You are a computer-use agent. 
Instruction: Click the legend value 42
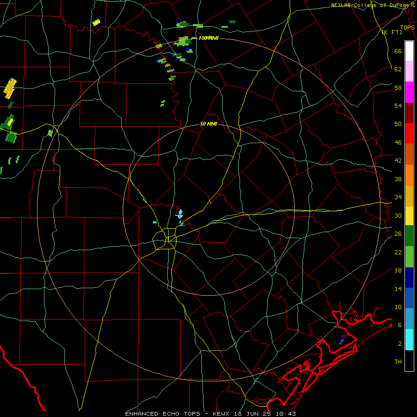[398, 161]
